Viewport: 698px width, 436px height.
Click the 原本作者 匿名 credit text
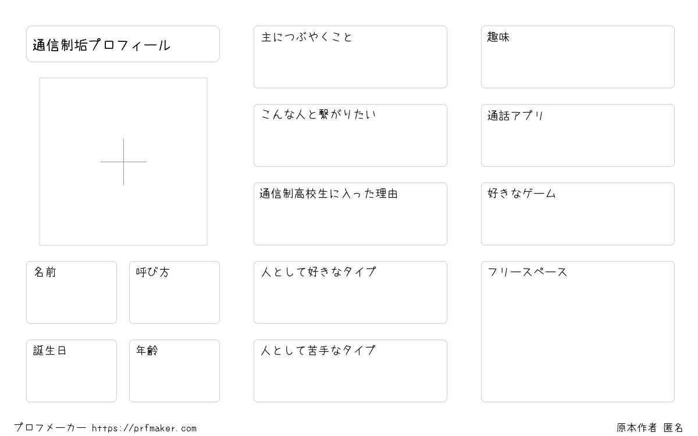pyautogui.click(x=650, y=428)
